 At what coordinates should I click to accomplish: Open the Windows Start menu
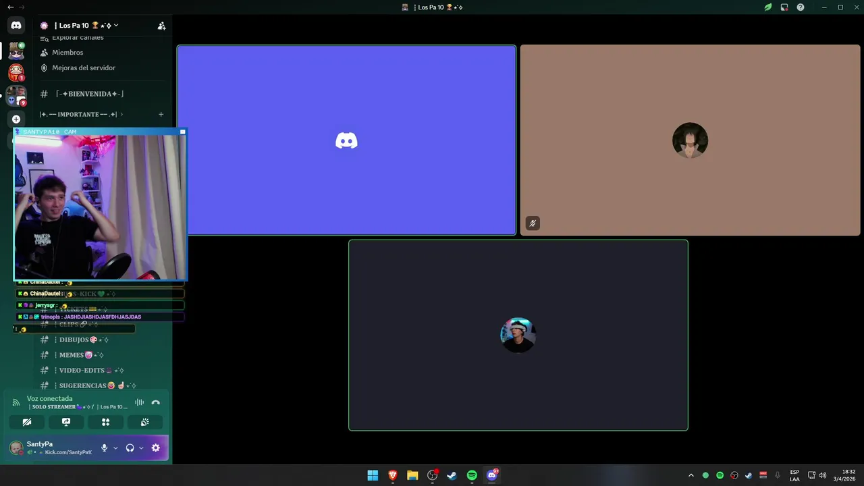click(x=373, y=475)
